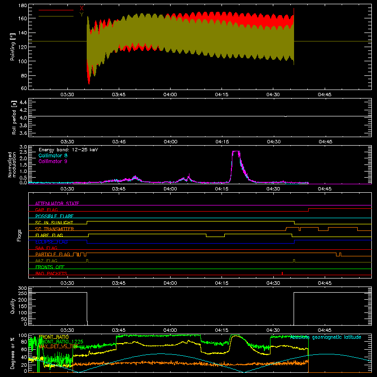Click the 4.0 tick on Roll period axis
The image size is (377, 377).
23,118
